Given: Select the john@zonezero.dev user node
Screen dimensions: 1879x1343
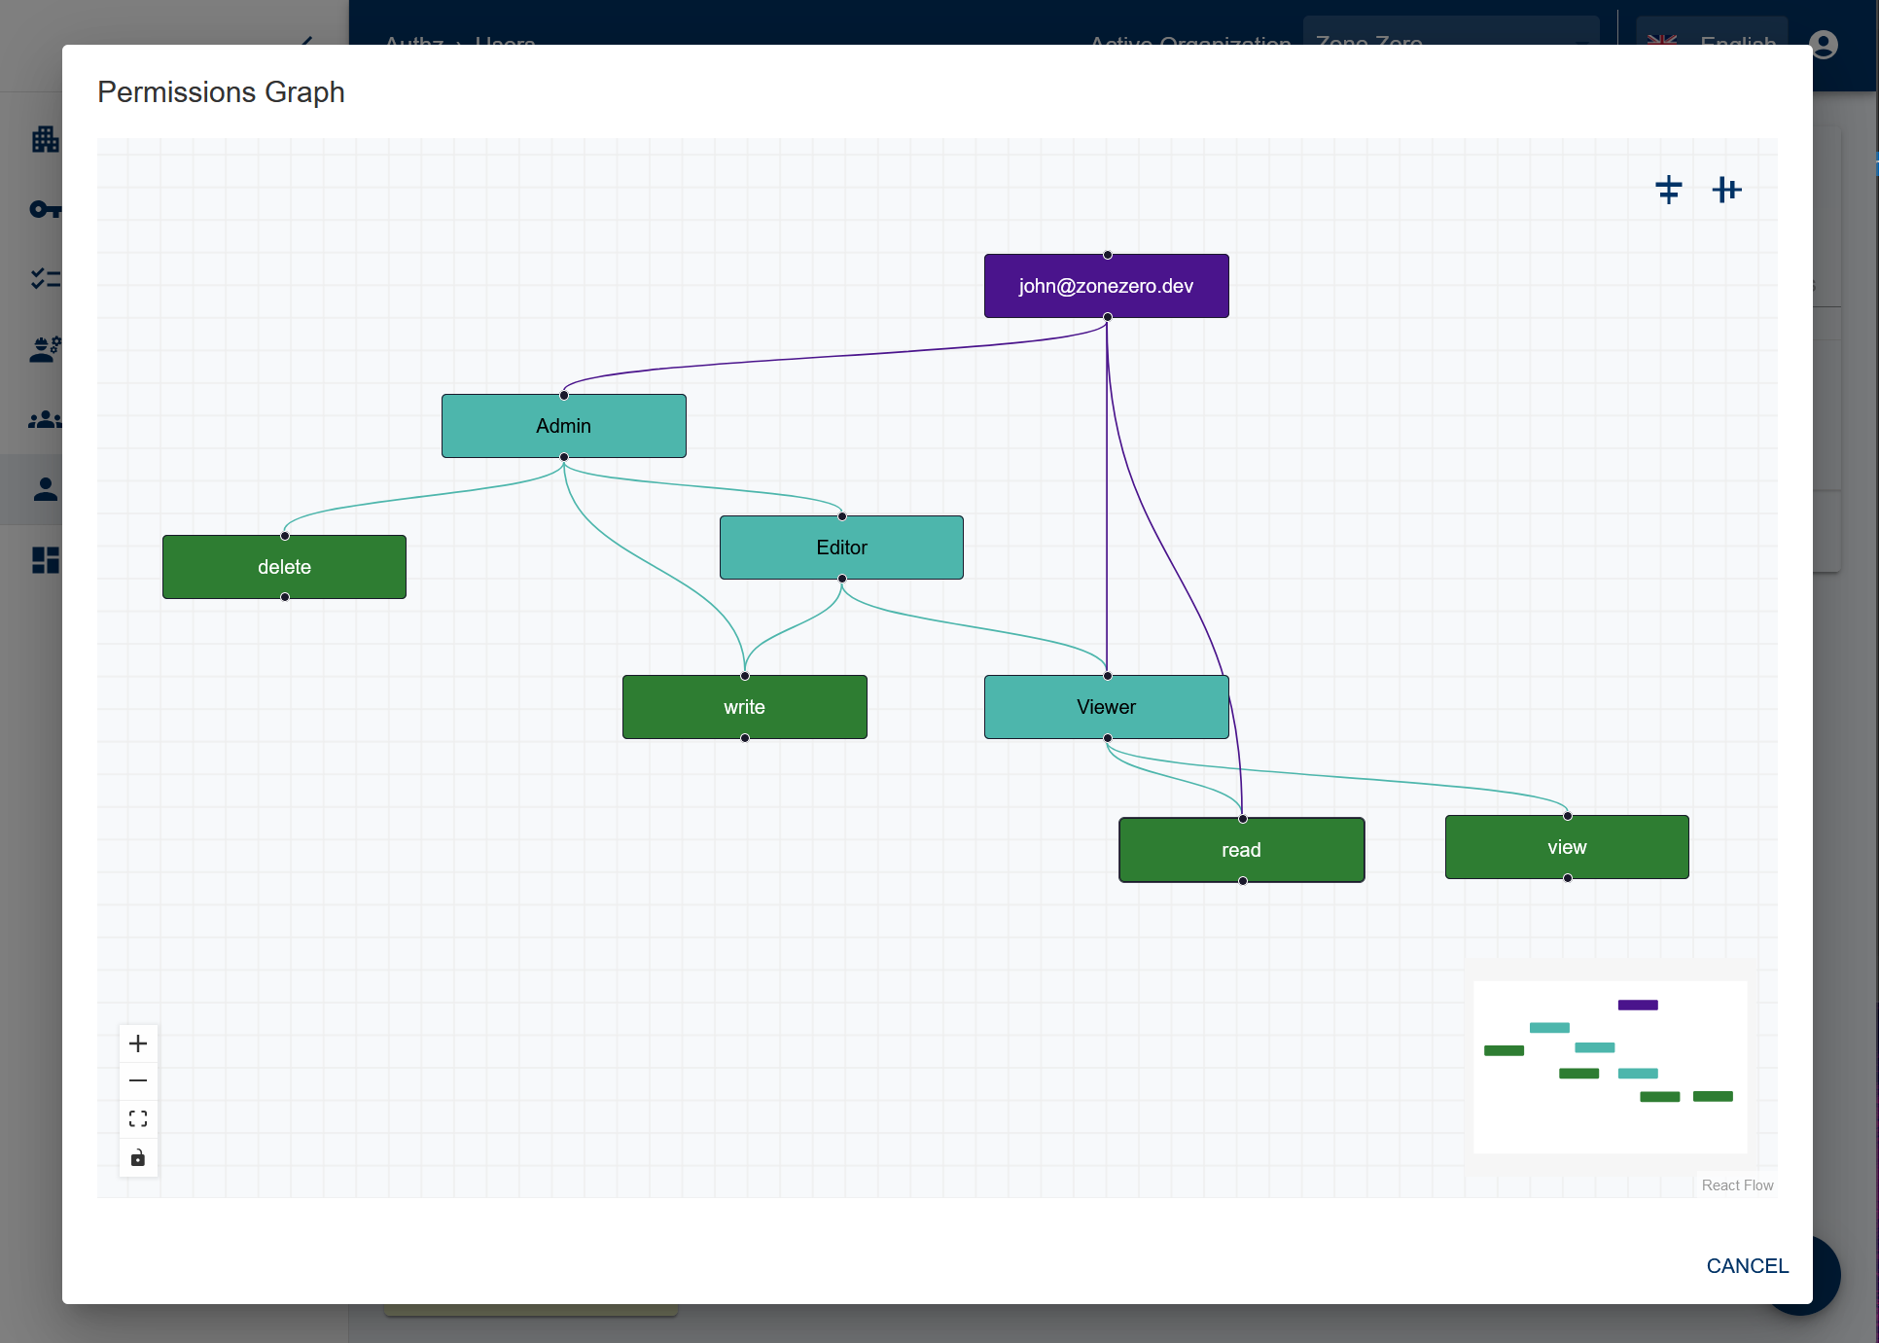Looking at the screenshot, I should (x=1106, y=286).
